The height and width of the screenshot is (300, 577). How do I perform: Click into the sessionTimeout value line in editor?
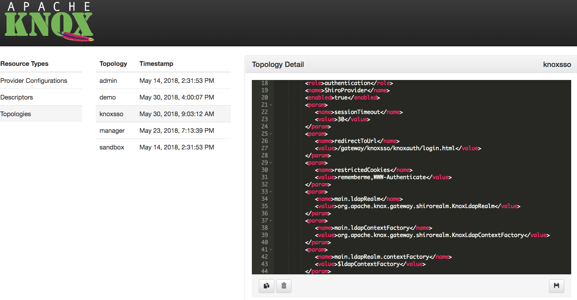tap(342, 119)
